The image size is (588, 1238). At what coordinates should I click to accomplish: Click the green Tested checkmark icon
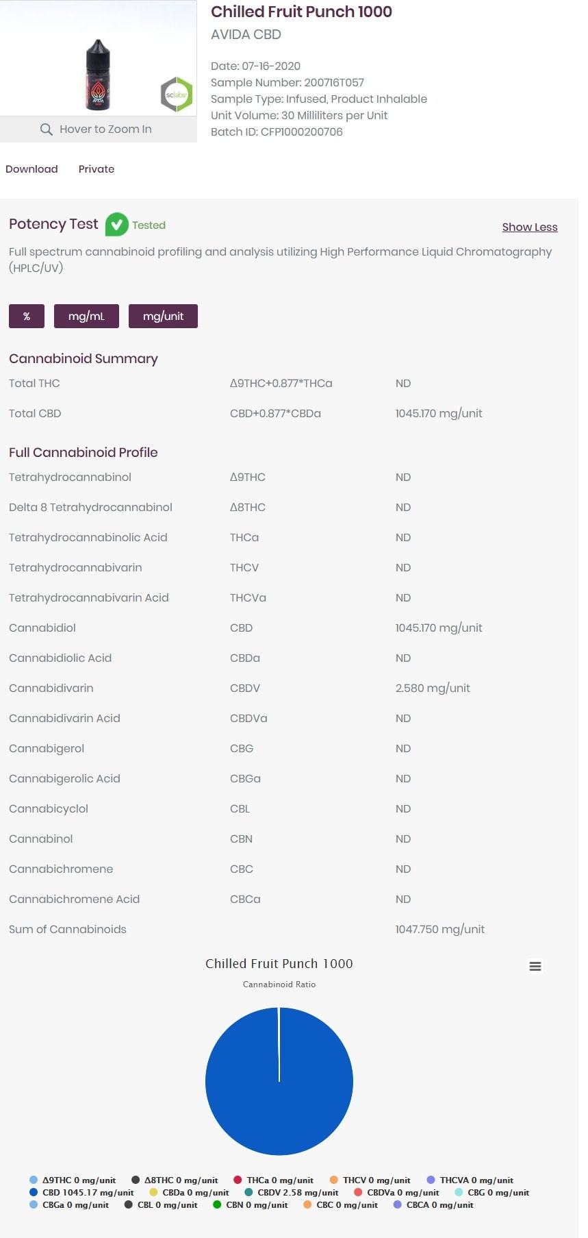coord(116,225)
